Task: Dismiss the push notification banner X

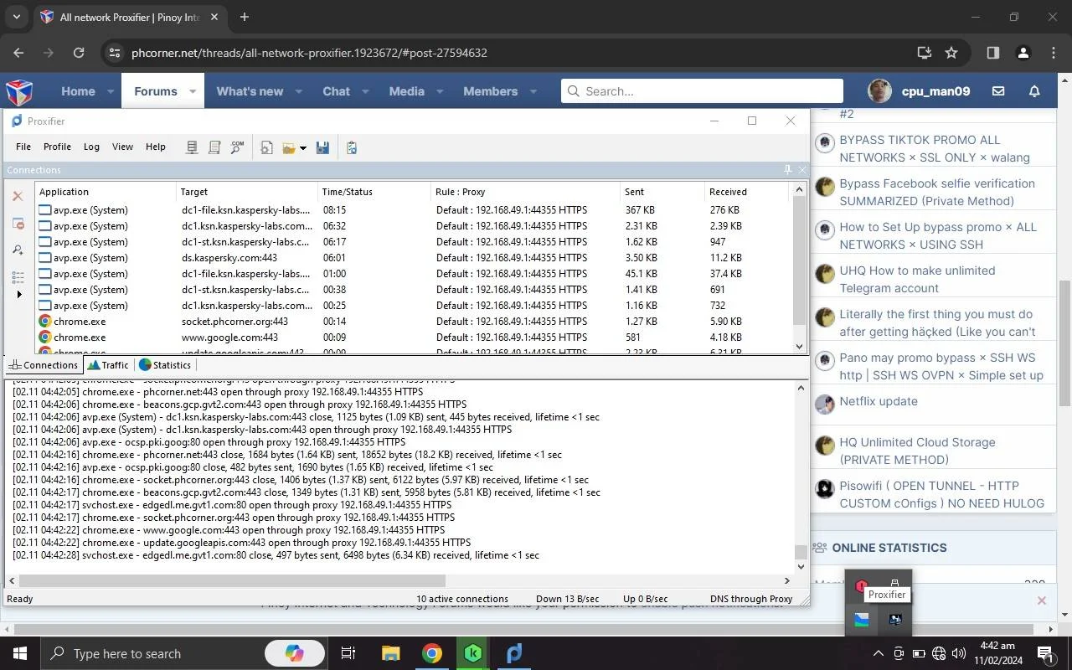Action: pos(1042,600)
